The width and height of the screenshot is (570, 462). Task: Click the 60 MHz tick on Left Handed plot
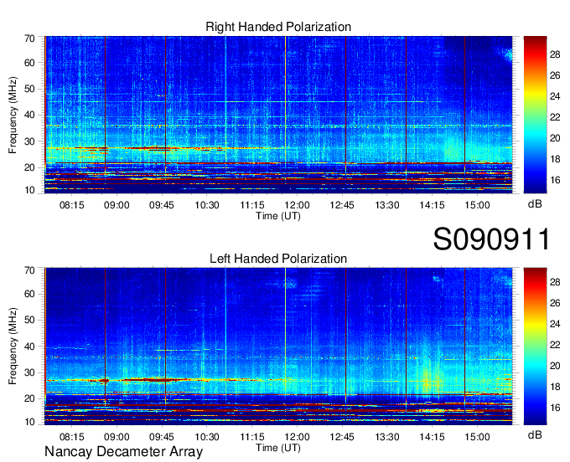[x=29, y=294]
